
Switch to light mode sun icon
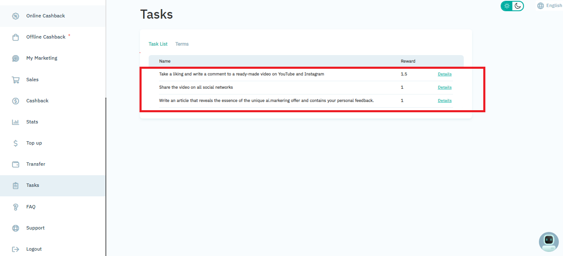click(507, 6)
